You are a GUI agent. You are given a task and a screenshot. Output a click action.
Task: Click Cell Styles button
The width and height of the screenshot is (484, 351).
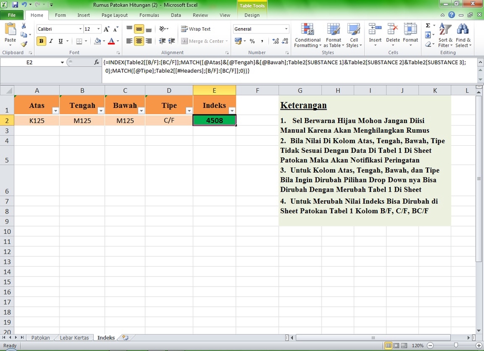coord(354,35)
